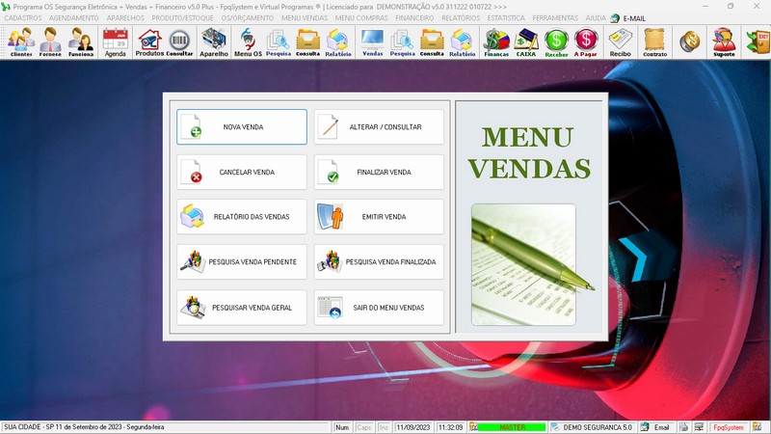The image size is (771, 434).
Task: Open the Produtos house icon
Action: click(149, 41)
